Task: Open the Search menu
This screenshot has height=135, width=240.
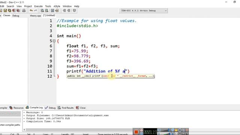Action: coord(10,6)
